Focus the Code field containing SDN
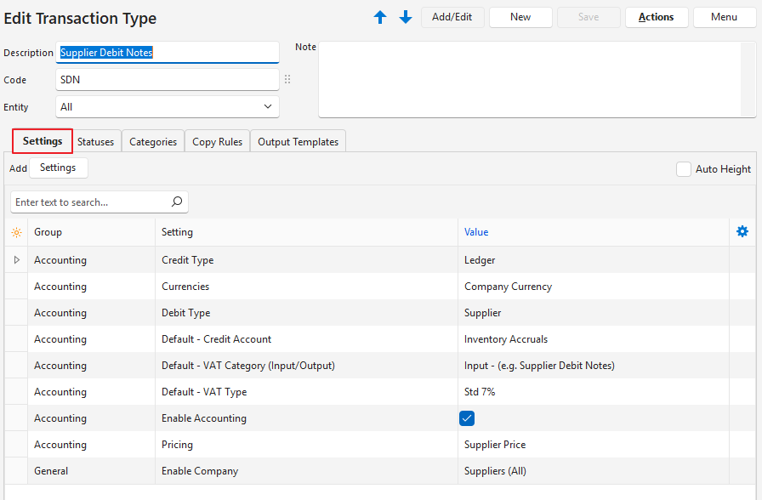 (x=168, y=80)
